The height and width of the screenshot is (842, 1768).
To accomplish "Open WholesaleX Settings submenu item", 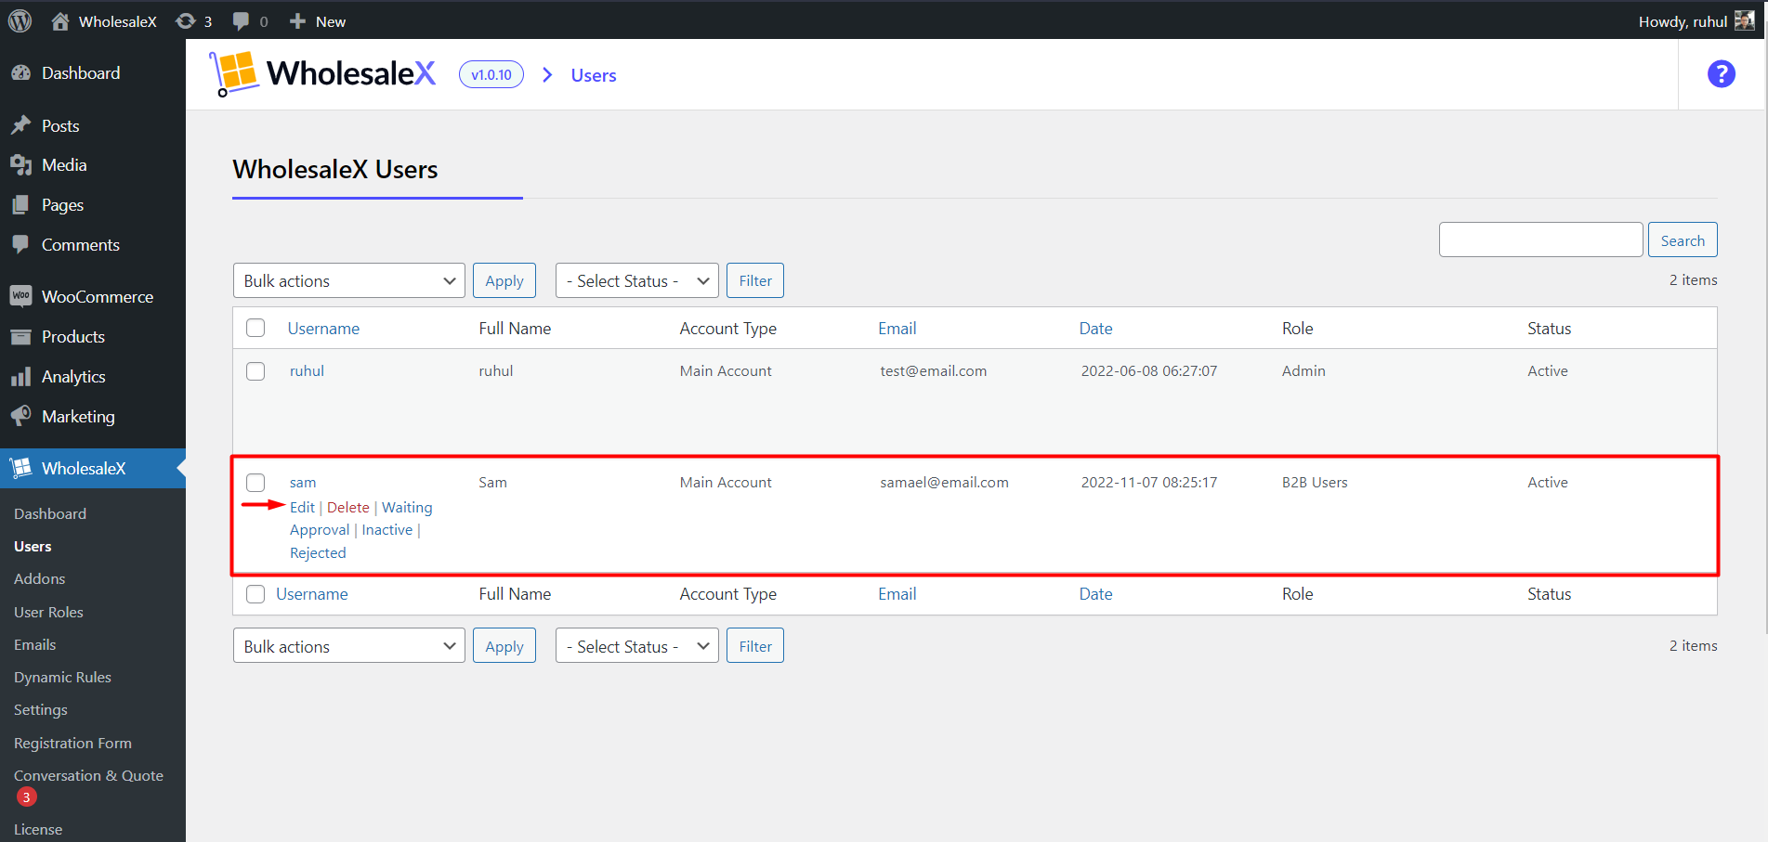I will point(41,710).
